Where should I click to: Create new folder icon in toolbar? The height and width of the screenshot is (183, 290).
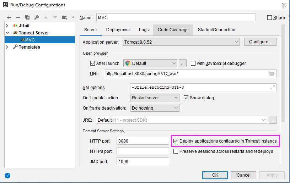64,17
